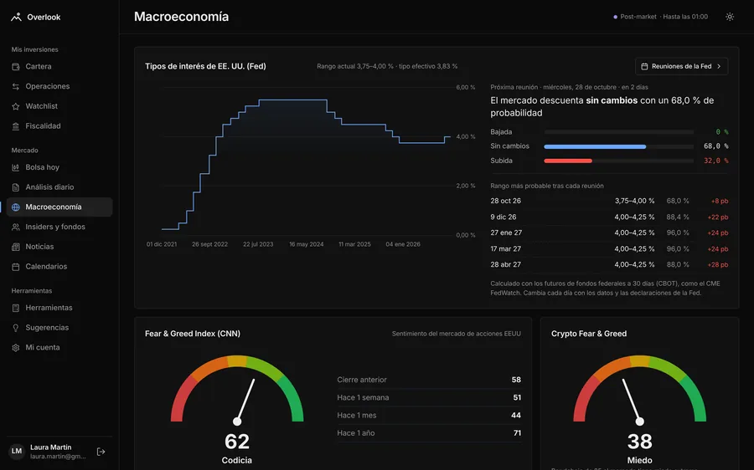Click the Tipos de interés de EE. UU. title
Screen dimensions: 754x470
[x=205, y=66]
